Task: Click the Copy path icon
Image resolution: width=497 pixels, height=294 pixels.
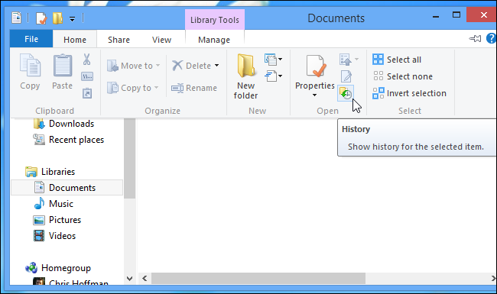Action: pyautogui.click(x=87, y=76)
